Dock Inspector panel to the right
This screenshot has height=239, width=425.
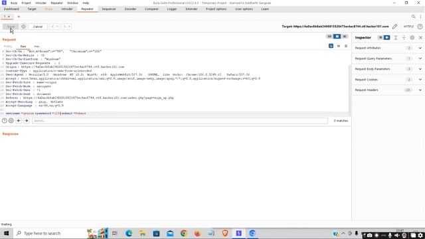click(386, 38)
